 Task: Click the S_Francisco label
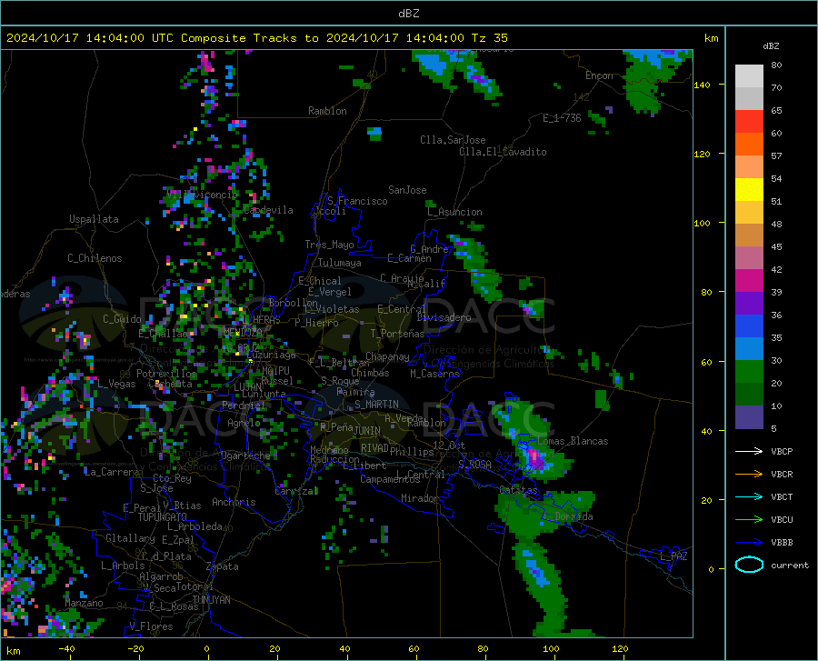click(x=357, y=201)
